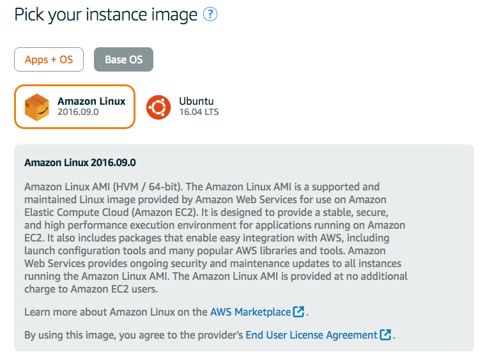The height and width of the screenshot is (361, 485).
Task: Click the "Pick your instance image" heading
Action: coord(106,14)
